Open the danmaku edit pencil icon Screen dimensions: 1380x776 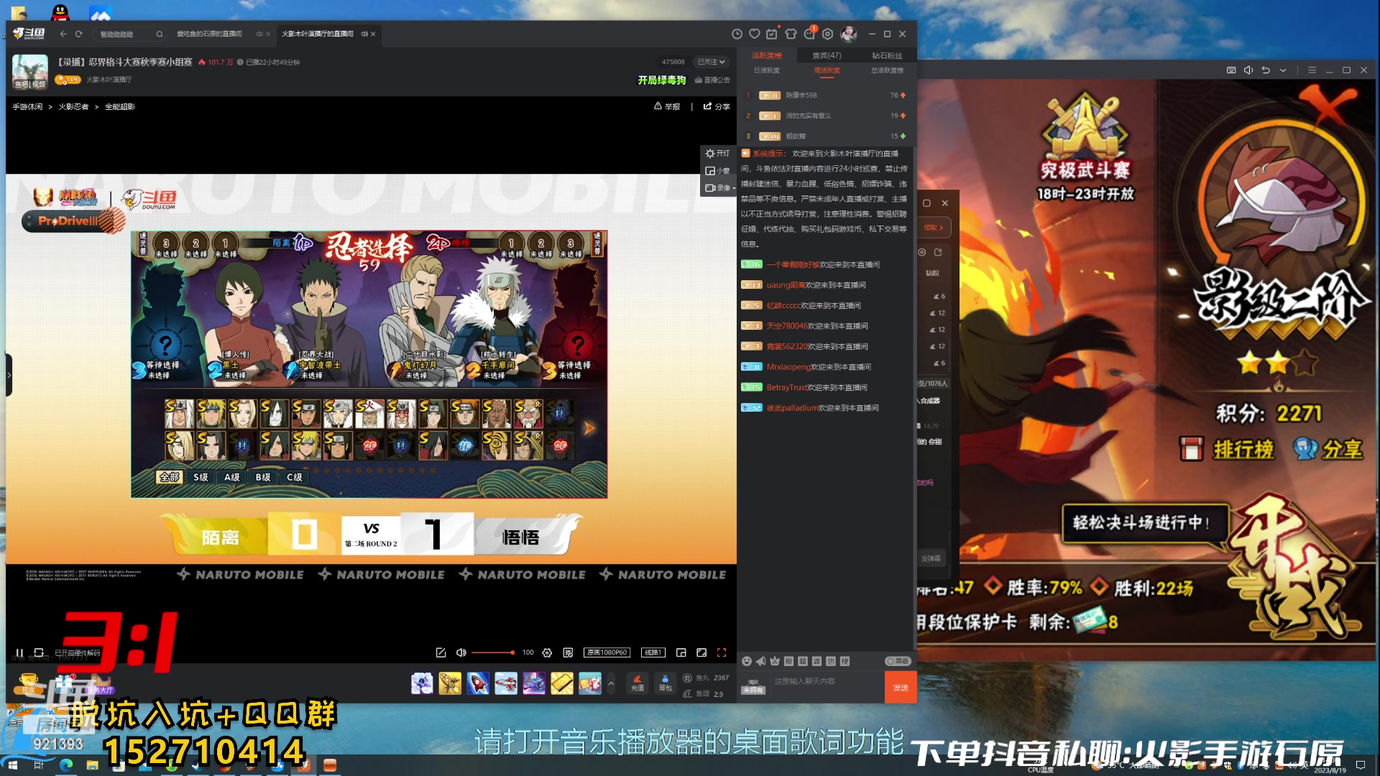click(x=441, y=652)
